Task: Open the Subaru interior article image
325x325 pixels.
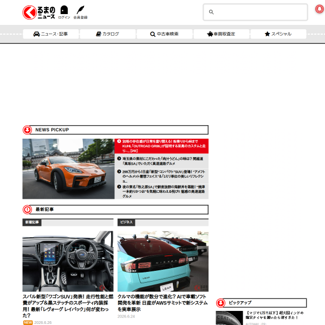Action: (x=68, y=261)
